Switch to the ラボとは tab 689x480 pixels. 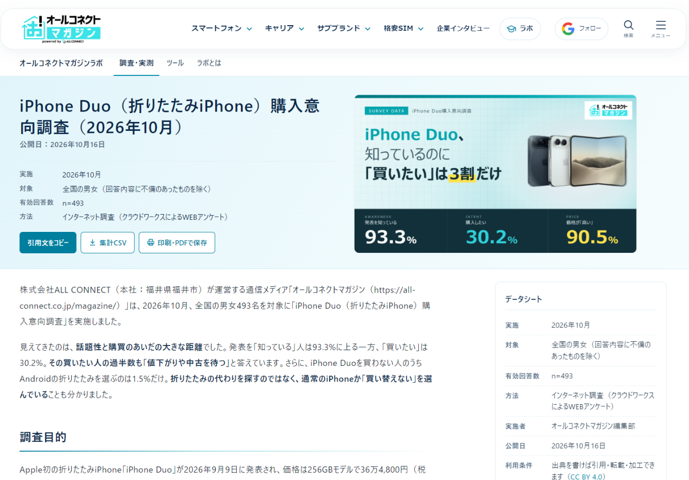pos(209,63)
